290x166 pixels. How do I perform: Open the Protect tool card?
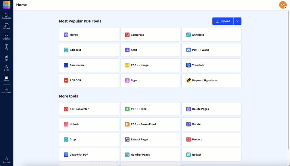point(211,140)
